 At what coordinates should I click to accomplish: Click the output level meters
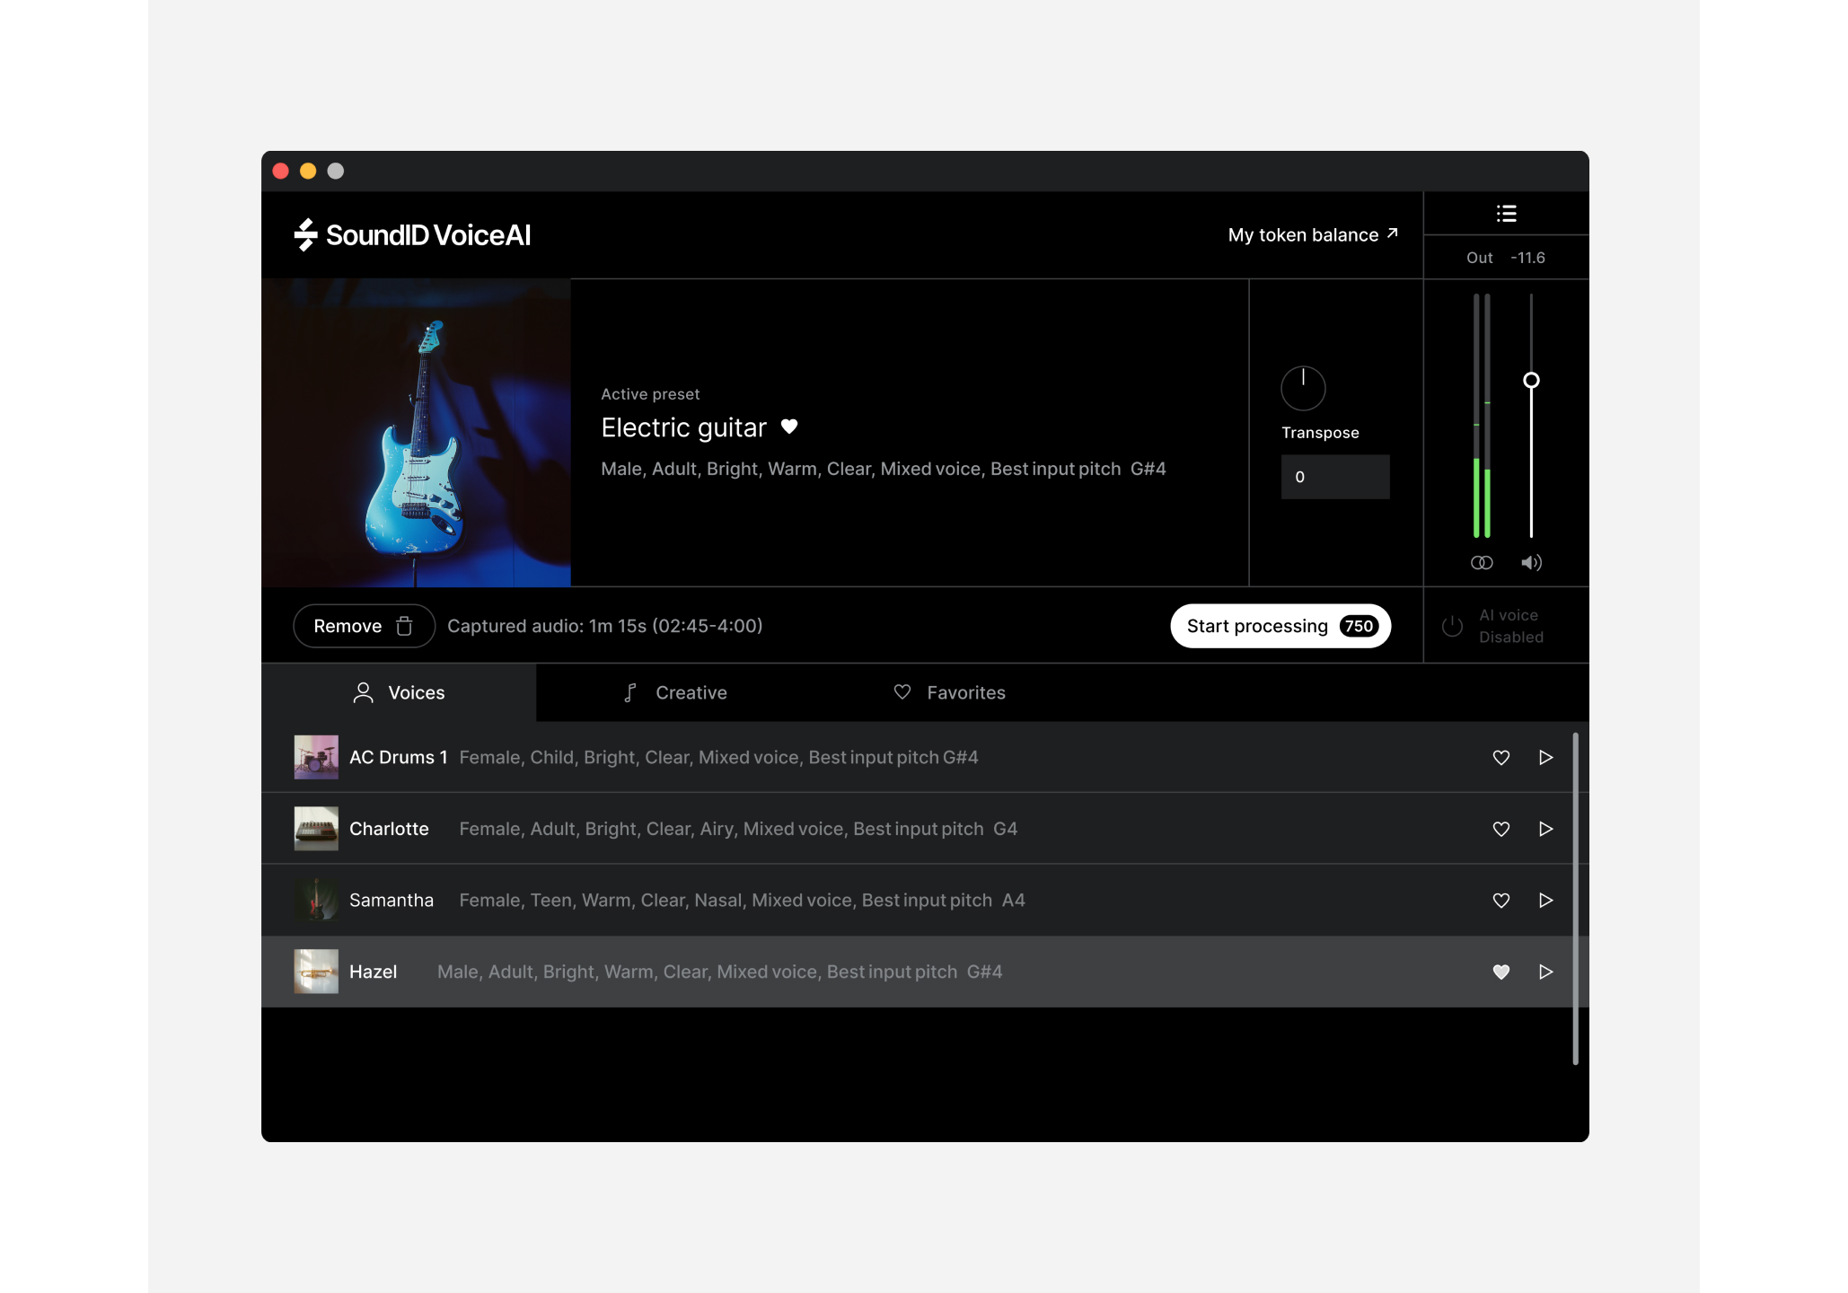[1482, 416]
